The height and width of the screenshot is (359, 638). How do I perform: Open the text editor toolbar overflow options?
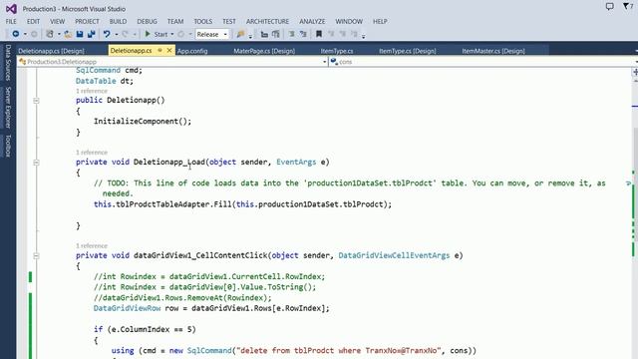pyautogui.click(x=363, y=36)
